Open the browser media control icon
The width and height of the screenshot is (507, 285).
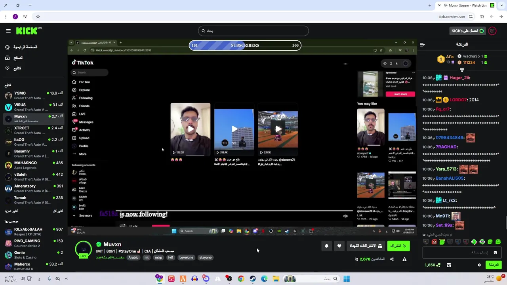(25, 17)
